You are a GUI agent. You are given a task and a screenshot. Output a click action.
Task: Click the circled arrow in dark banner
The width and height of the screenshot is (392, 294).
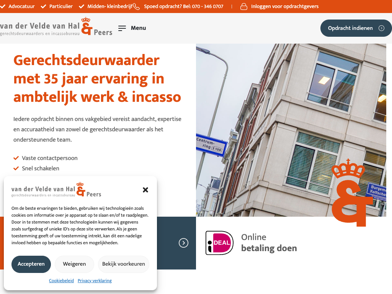pos(184,243)
